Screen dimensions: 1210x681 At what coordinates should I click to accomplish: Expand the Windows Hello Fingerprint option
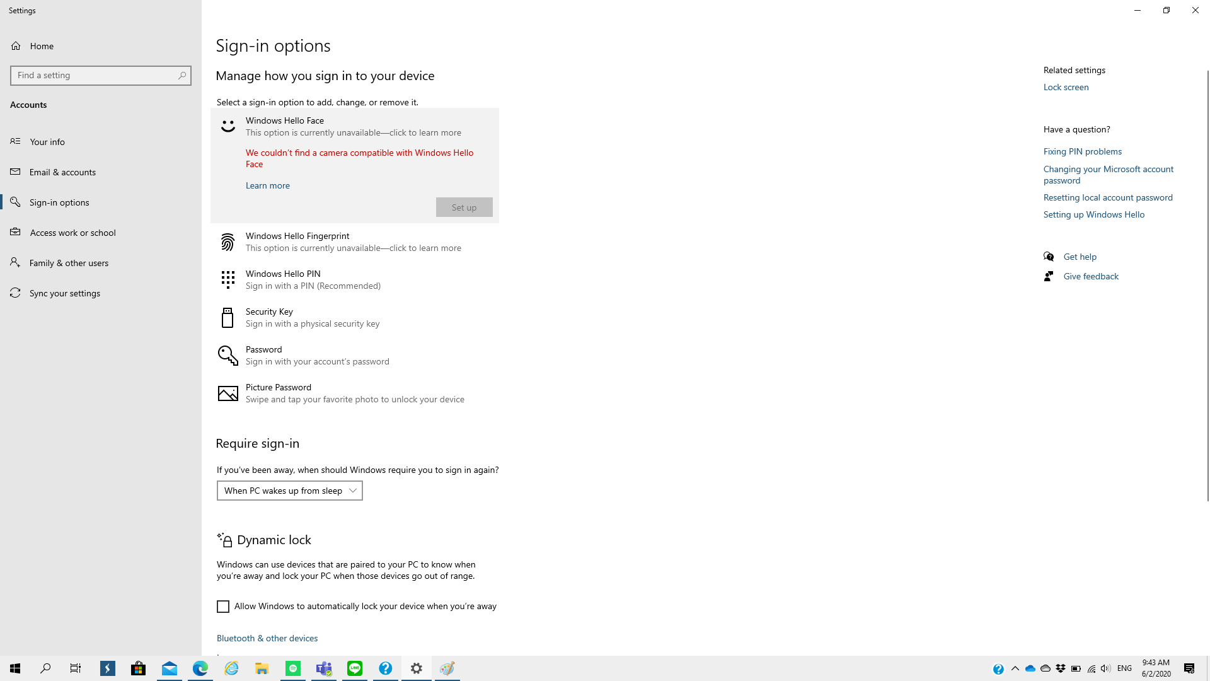pos(355,242)
